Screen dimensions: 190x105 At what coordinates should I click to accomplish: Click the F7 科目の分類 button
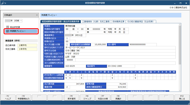click(x=103, y=97)
